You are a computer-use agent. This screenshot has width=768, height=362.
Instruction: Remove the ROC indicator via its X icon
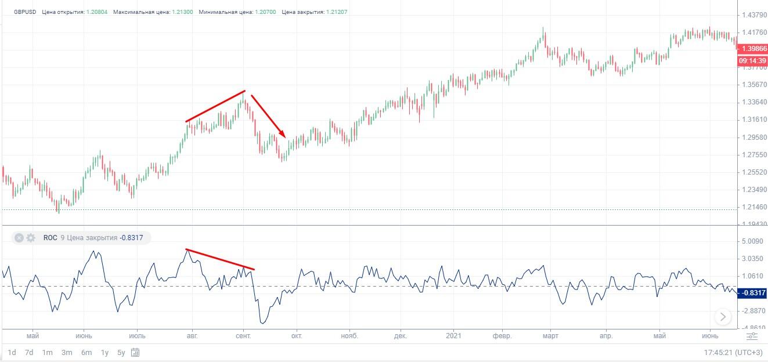coord(19,238)
